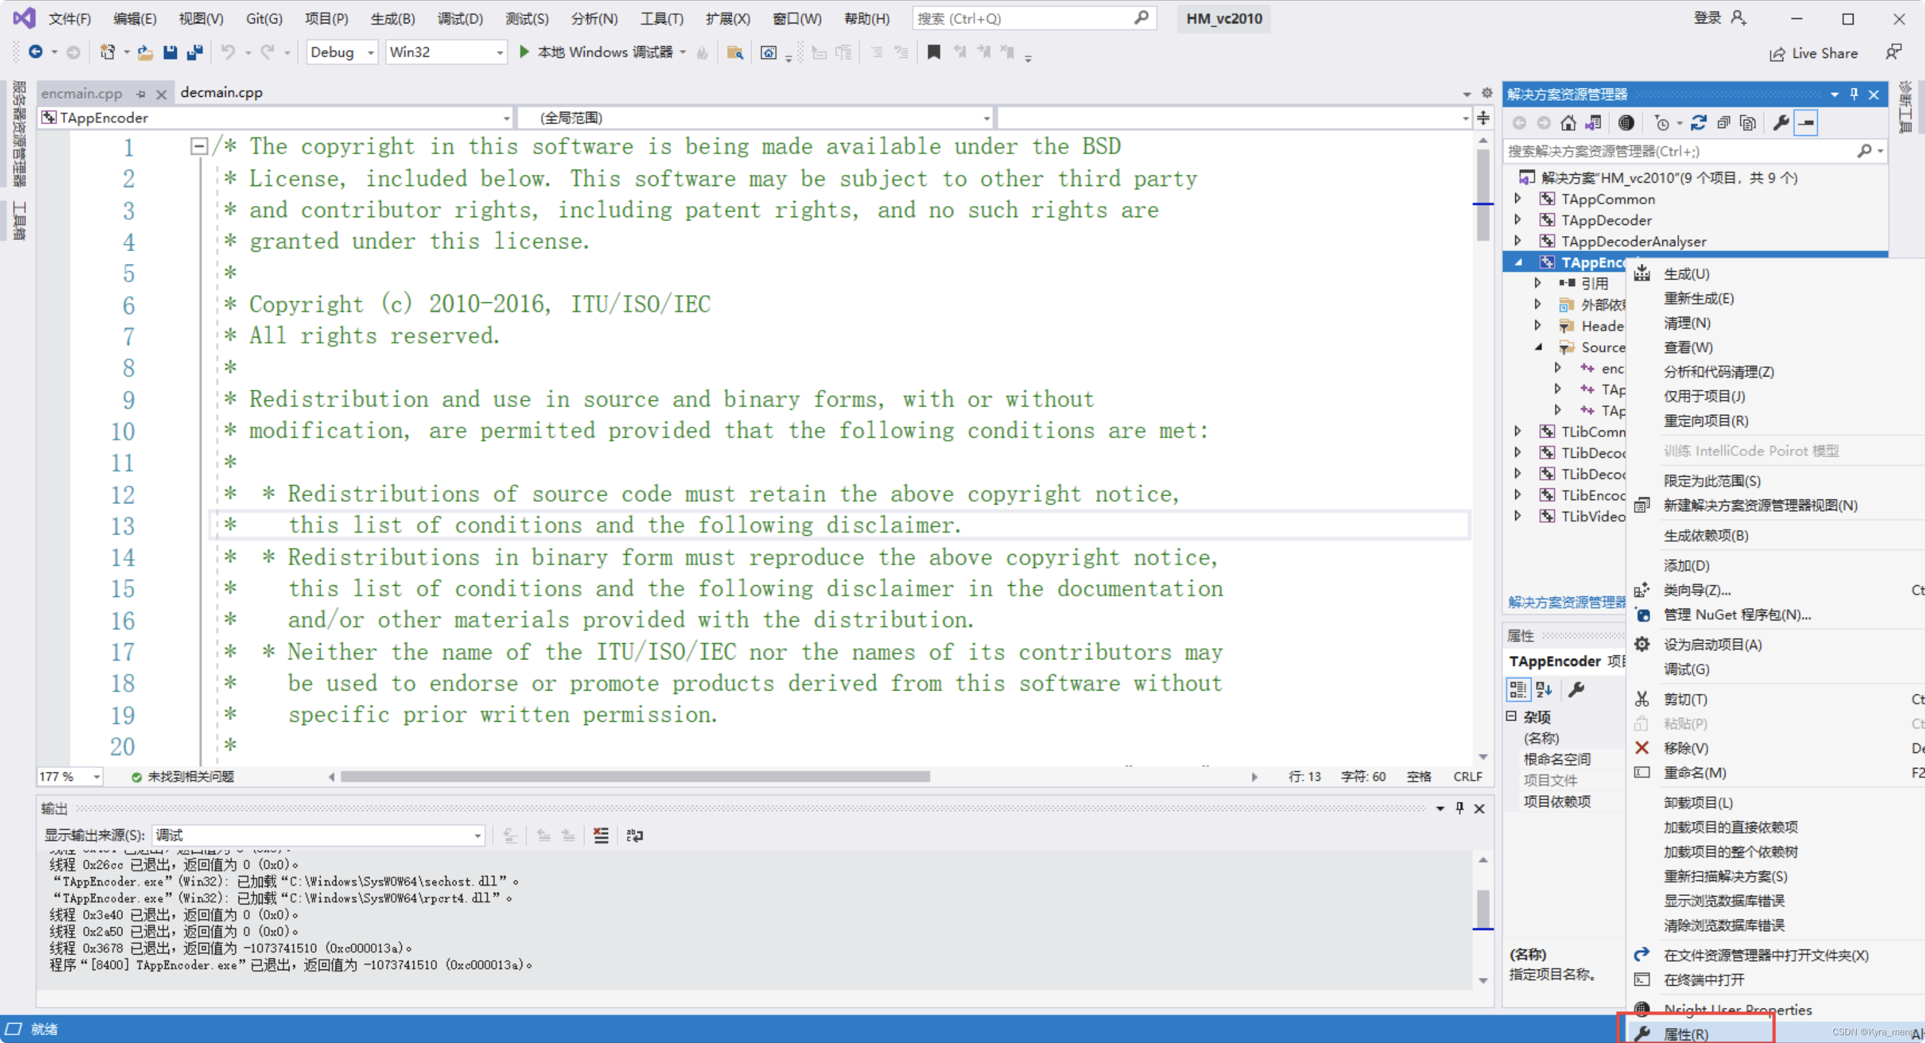Toggle the preview selected items button
This screenshot has width=1925, height=1043.
click(x=1806, y=122)
